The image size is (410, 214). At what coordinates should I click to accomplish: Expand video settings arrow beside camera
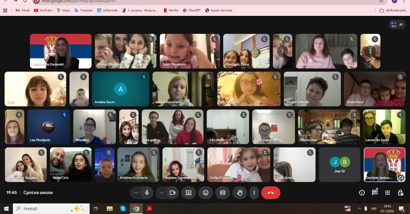(x=161, y=193)
